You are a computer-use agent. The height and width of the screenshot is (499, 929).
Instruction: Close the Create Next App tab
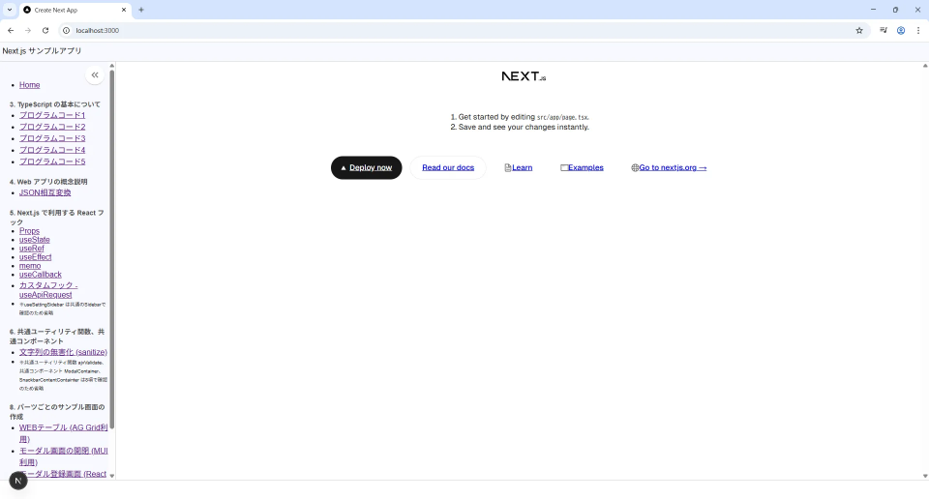click(x=124, y=10)
